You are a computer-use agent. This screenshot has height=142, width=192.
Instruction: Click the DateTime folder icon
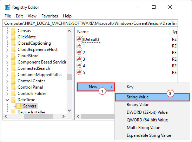tap(13, 100)
